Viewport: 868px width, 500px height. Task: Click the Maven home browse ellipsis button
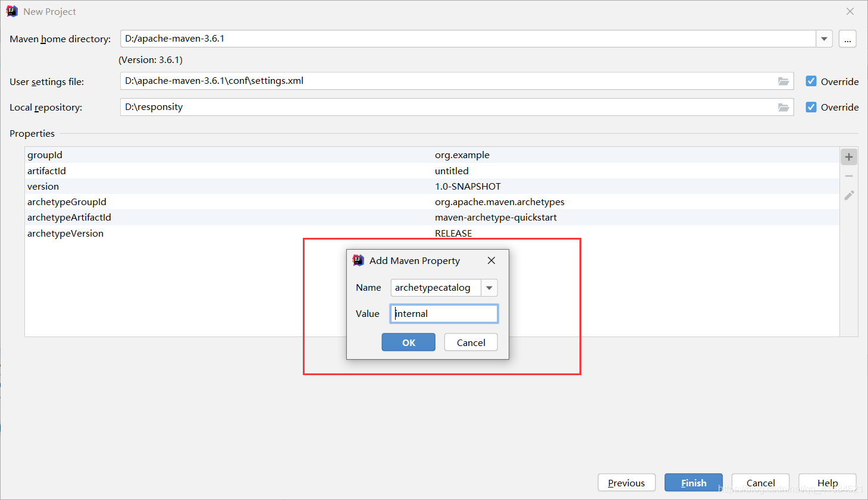[847, 39]
